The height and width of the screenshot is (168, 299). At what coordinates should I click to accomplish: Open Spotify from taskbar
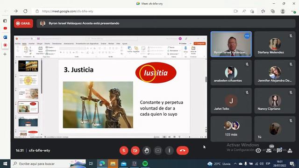coord(145,164)
